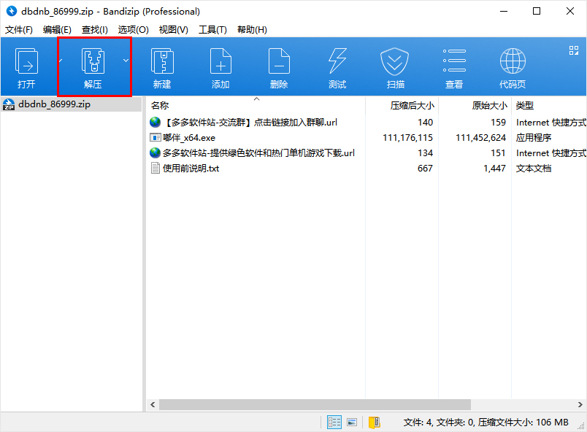Maximize the Bandizip window
The width and height of the screenshot is (587, 432).
click(537, 11)
